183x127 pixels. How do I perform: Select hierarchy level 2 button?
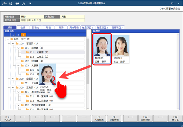[18, 35]
